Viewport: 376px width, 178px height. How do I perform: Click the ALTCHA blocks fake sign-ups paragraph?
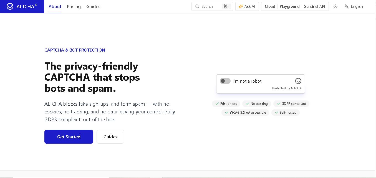point(110,112)
